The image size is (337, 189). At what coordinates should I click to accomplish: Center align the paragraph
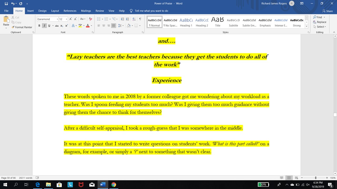pyautogui.click(x=104, y=26)
